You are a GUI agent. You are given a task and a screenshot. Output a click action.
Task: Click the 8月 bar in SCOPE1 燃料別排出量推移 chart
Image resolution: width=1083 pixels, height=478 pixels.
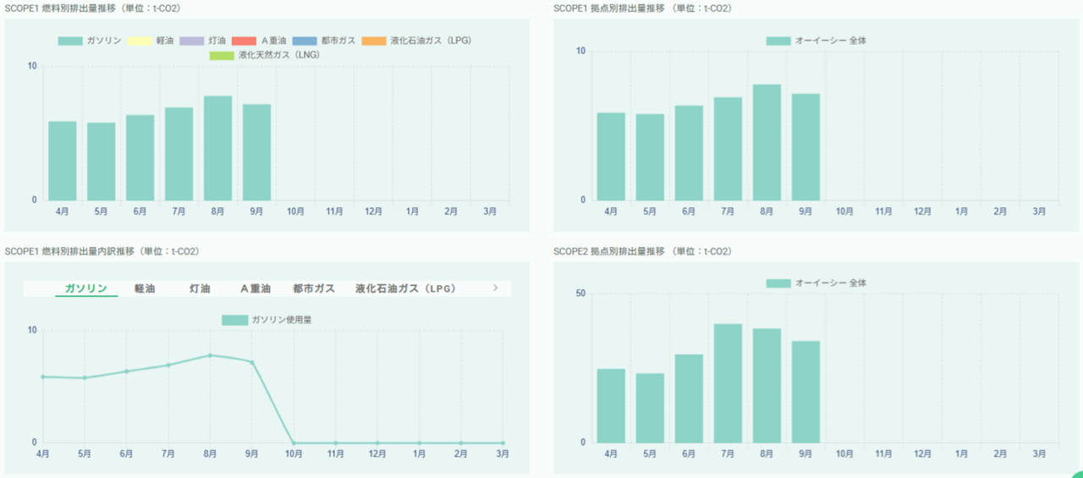point(217,148)
